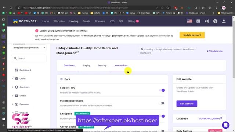Open the user profile icon

pyautogui.click(x=224, y=21)
